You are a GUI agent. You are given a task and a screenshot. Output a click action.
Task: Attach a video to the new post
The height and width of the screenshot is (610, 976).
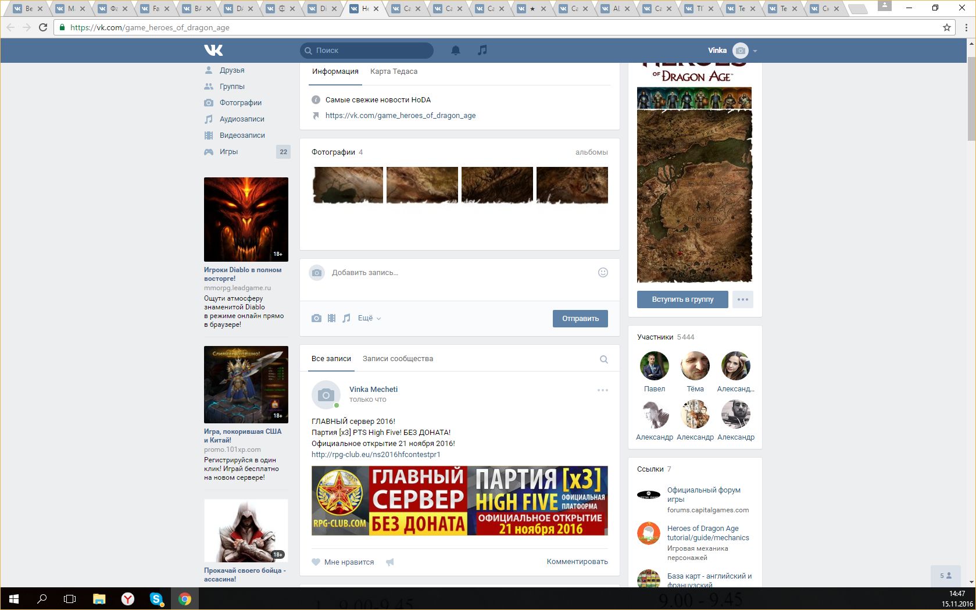pos(331,318)
